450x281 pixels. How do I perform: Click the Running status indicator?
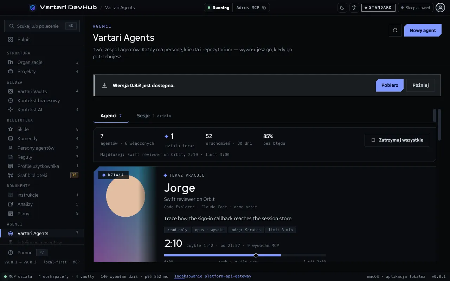coord(218,8)
